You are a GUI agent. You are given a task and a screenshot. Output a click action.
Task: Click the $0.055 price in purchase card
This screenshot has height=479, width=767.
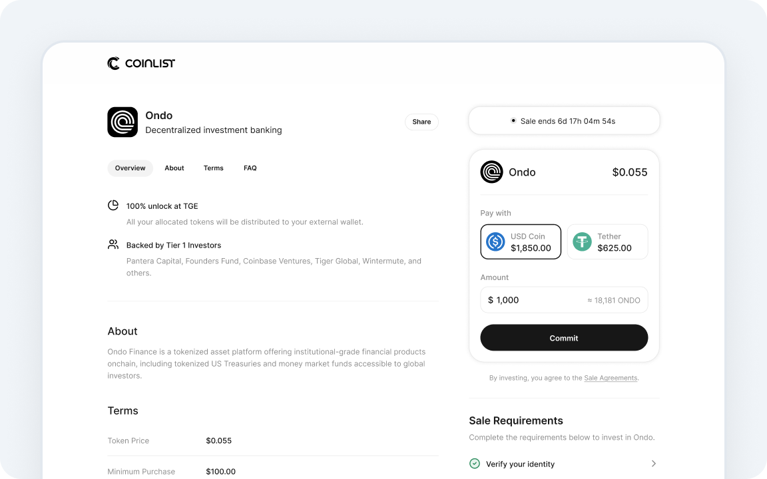(x=630, y=172)
